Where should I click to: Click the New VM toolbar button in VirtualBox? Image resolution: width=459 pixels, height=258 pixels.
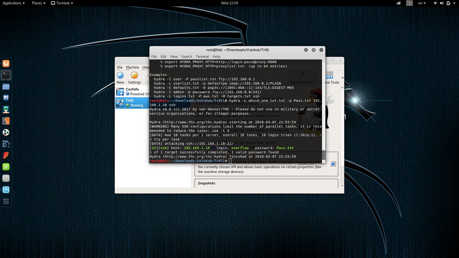(x=120, y=78)
